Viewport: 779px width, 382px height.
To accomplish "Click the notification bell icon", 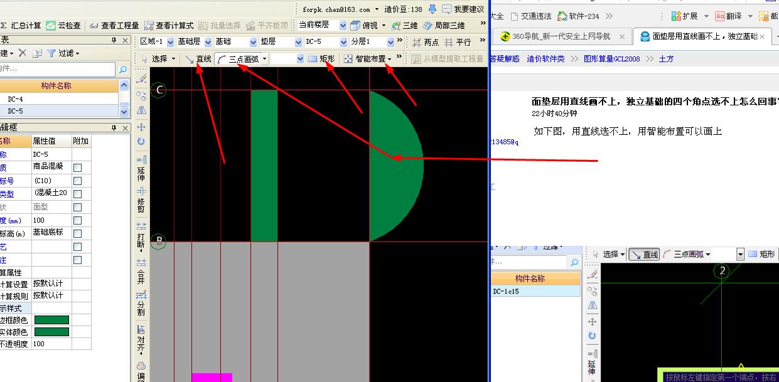I will [x=432, y=9].
